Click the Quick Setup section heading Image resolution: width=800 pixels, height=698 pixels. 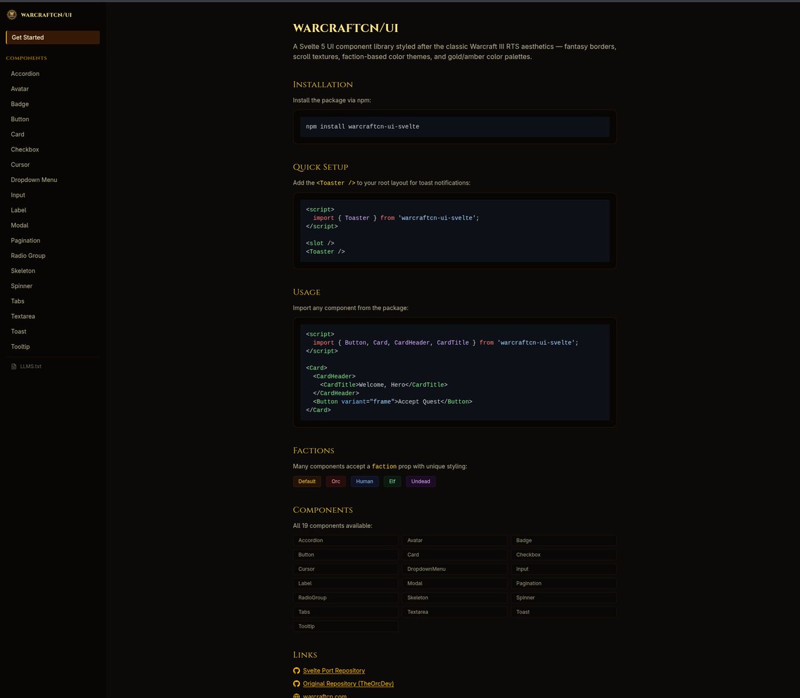click(321, 167)
